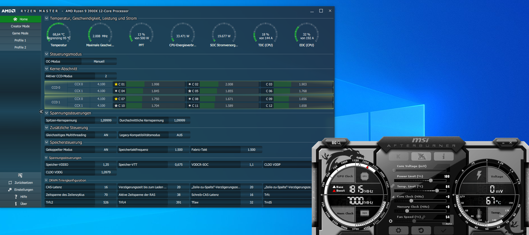The height and width of the screenshot is (235, 529).
Task: Click the Trfc2 value 526
Action: coord(106,202)
